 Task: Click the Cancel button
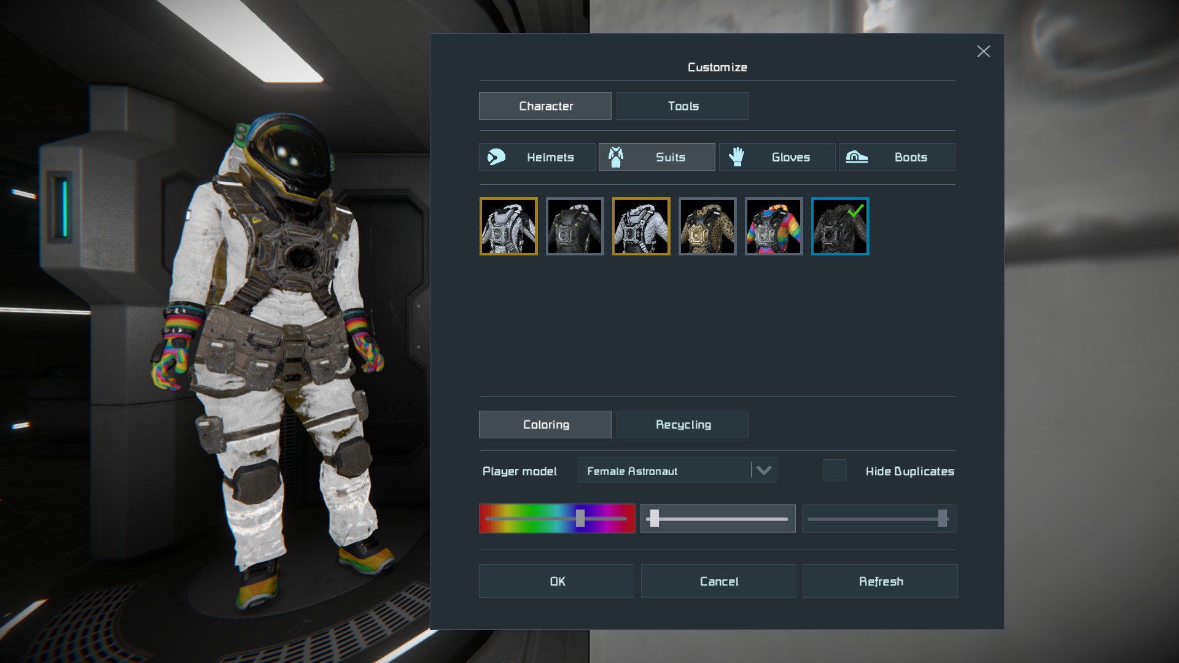click(718, 581)
